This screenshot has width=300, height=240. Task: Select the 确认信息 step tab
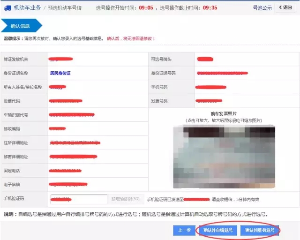[22, 25]
